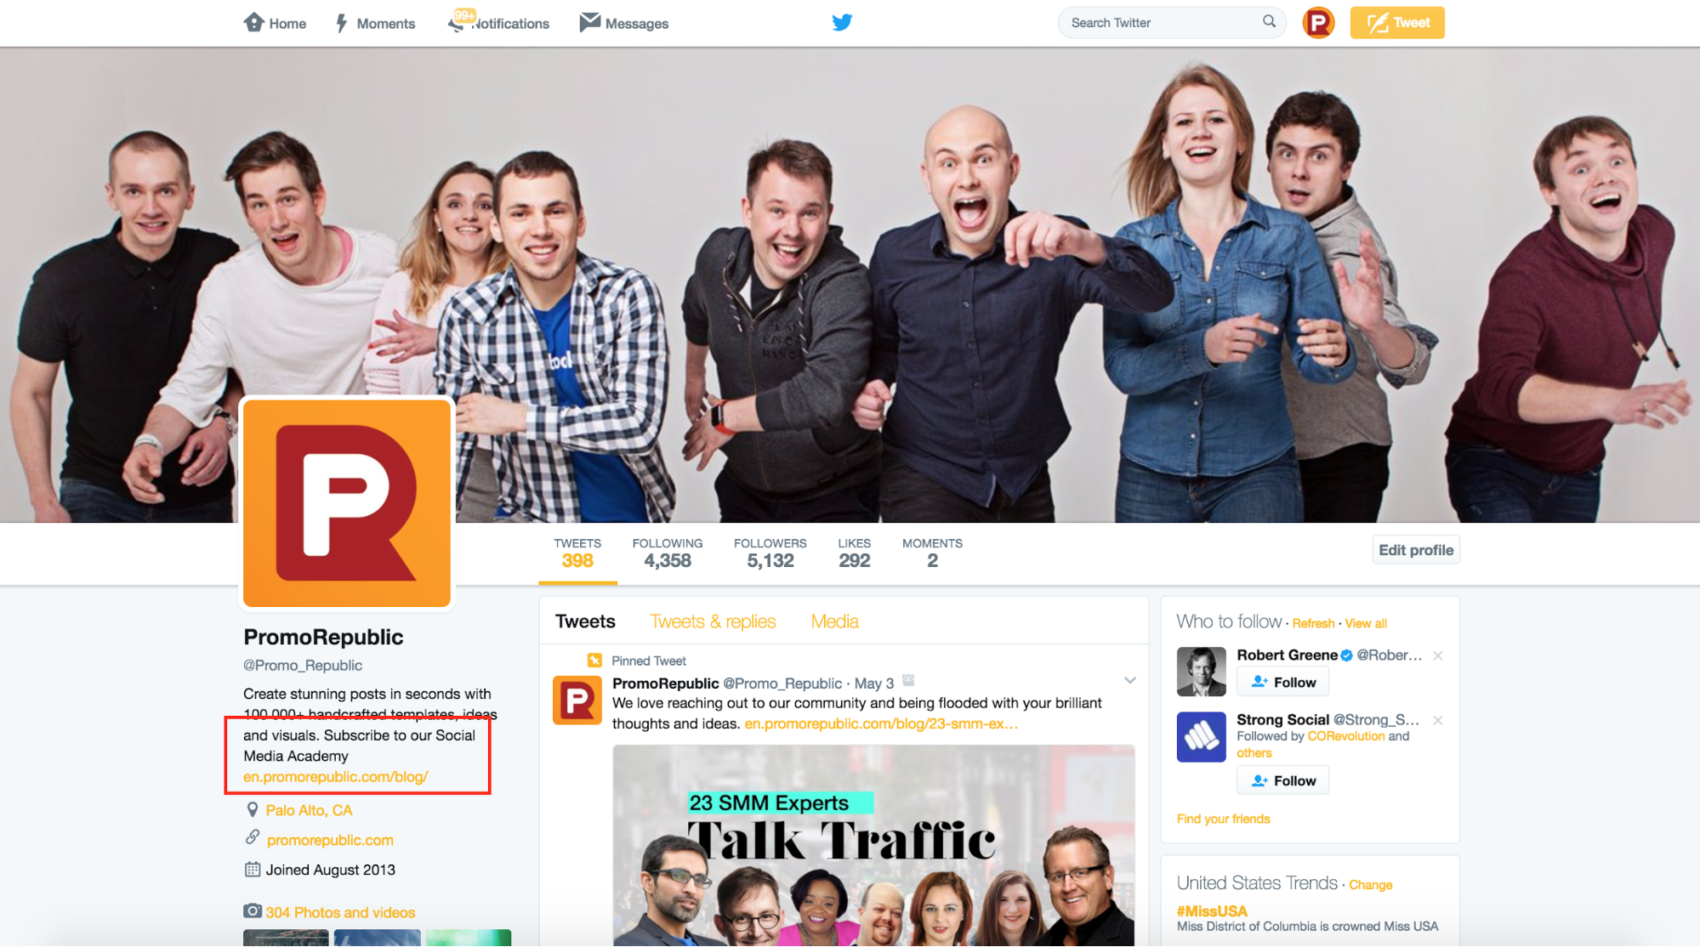Open the #MissUSA trend

click(1211, 910)
